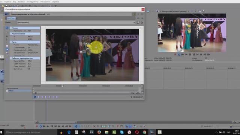Open edit tool dropdown arrow in bottom toolbar
240x135 pixels.
click(x=79, y=126)
